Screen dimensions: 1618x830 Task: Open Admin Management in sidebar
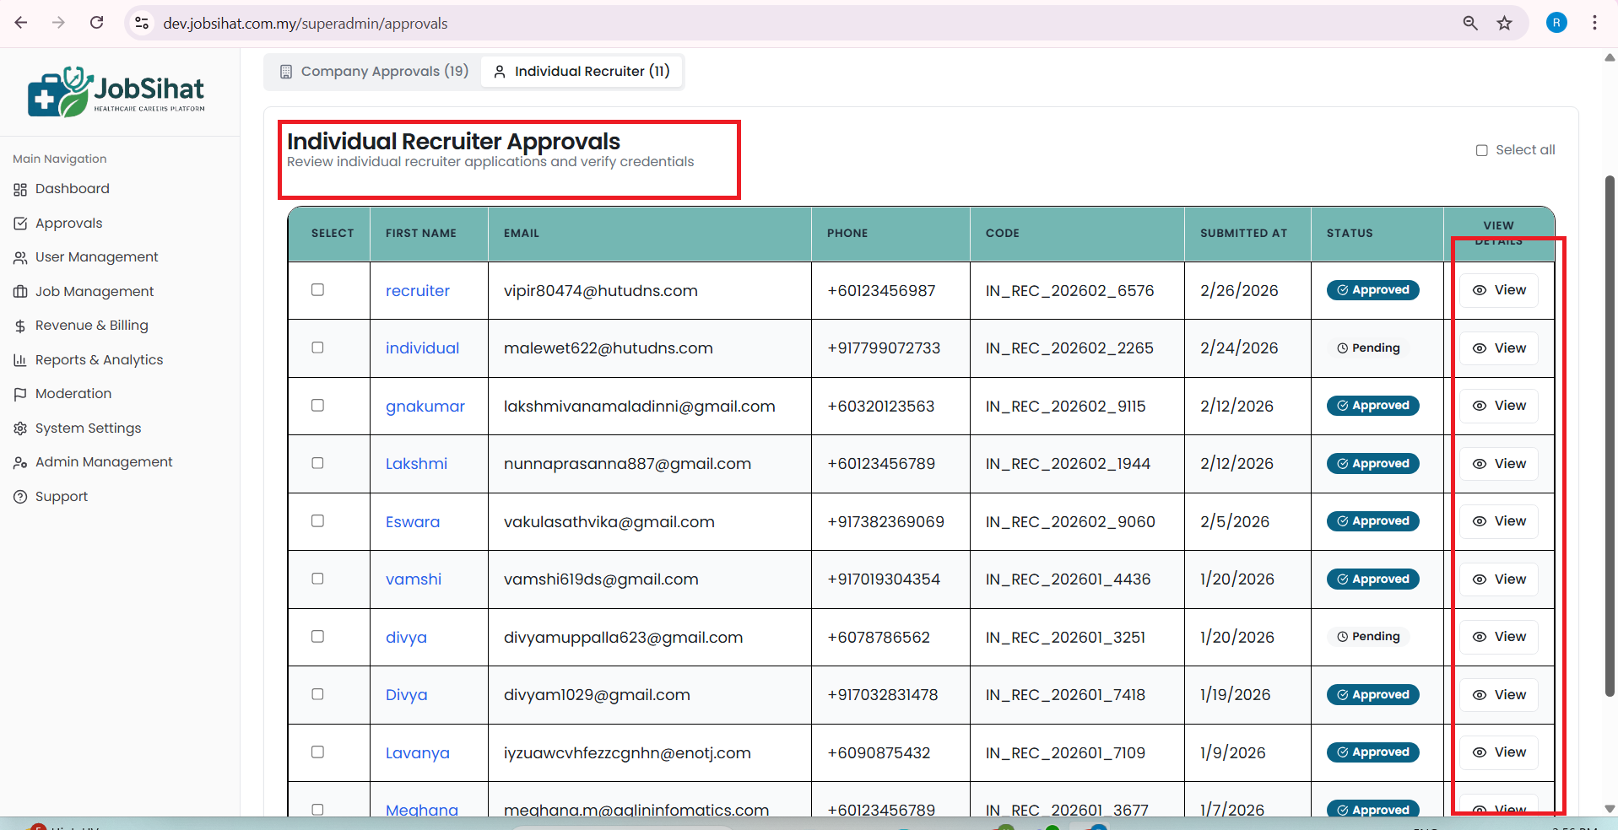pos(103,462)
